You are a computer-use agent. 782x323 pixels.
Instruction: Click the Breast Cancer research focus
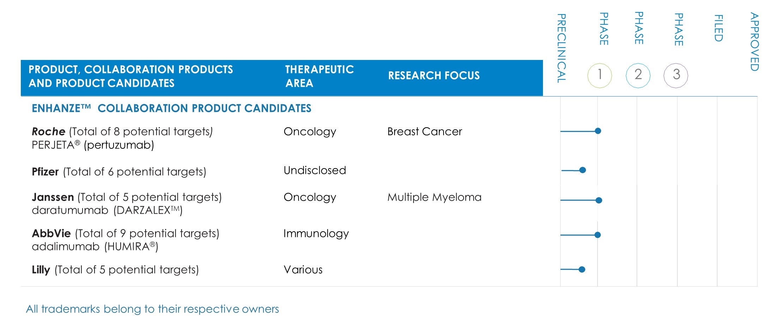click(x=424, y=132)
